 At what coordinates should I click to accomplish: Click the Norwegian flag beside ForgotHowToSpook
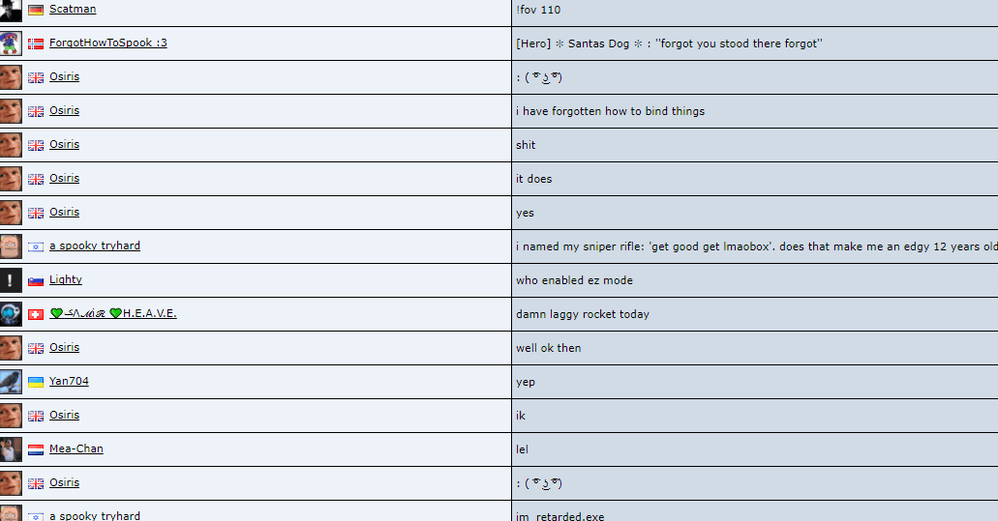(36, 43)
